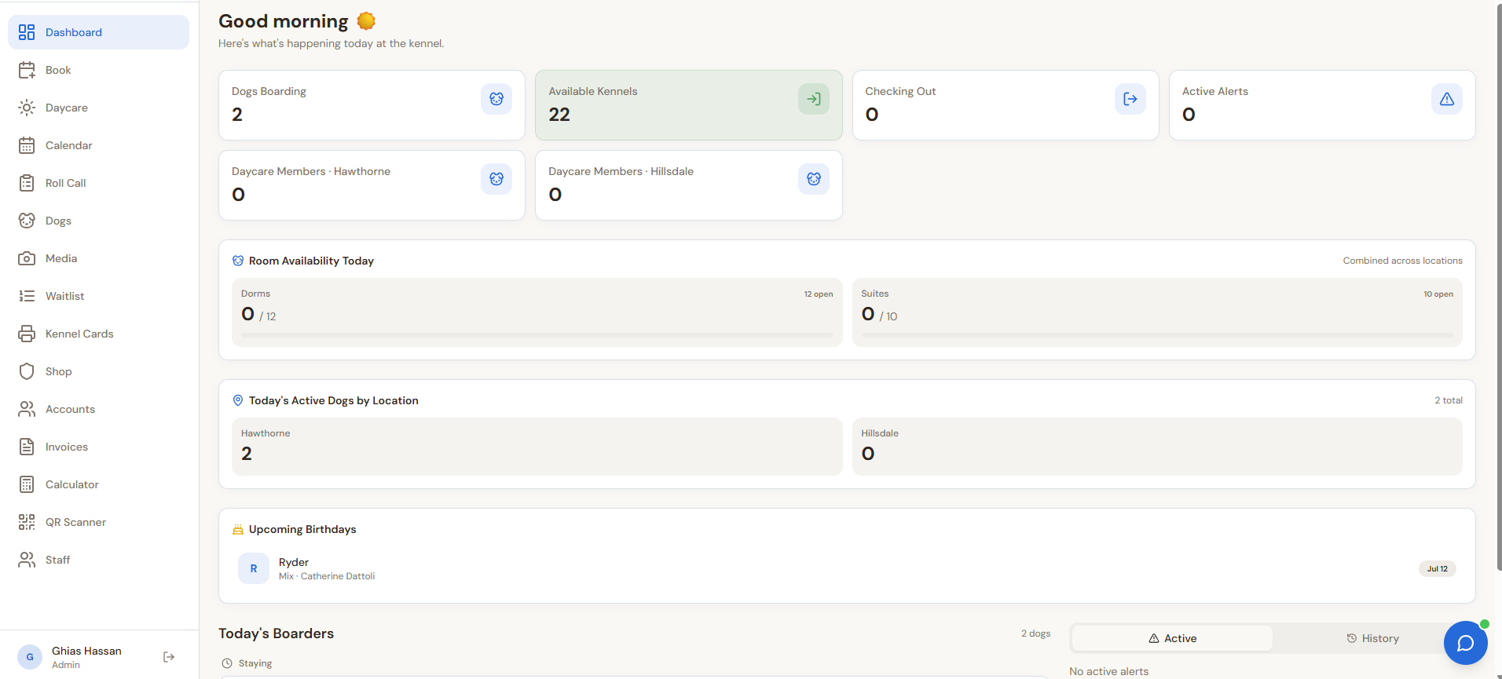Viewport: 1502px width, 679px height.
Task: Open the QR Scanner icon
Action: tap(27, 522)
